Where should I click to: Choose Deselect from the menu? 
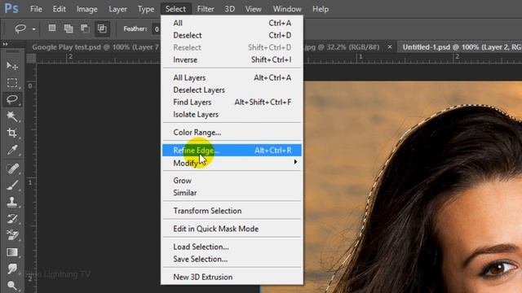click(232, 35)
